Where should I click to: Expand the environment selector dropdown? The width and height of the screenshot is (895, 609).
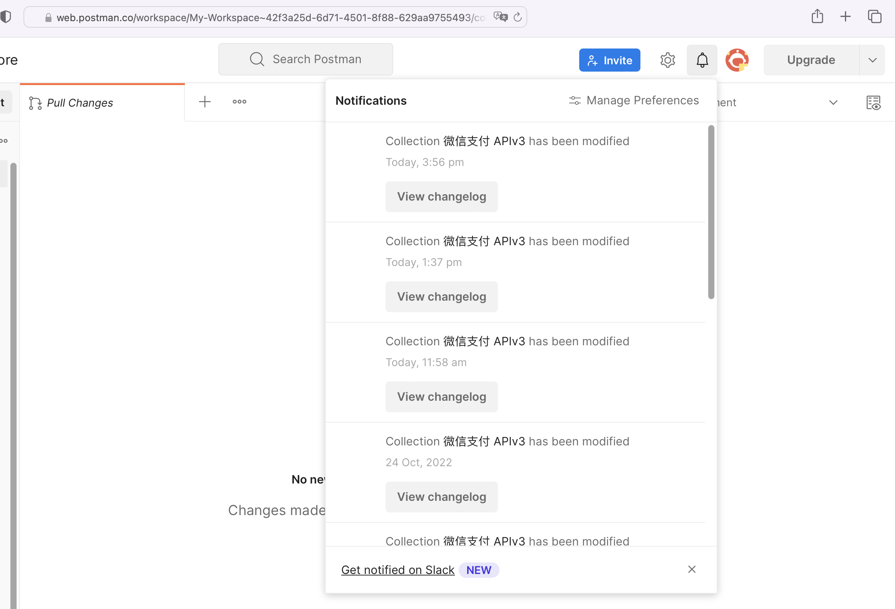coord(833,102)
